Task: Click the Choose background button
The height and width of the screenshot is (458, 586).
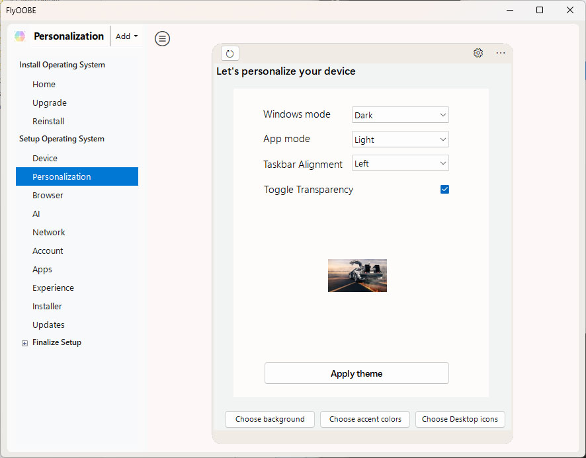Action: [270, 419]
